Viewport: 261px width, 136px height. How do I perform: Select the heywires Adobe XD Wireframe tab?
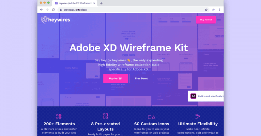[75, 3]
